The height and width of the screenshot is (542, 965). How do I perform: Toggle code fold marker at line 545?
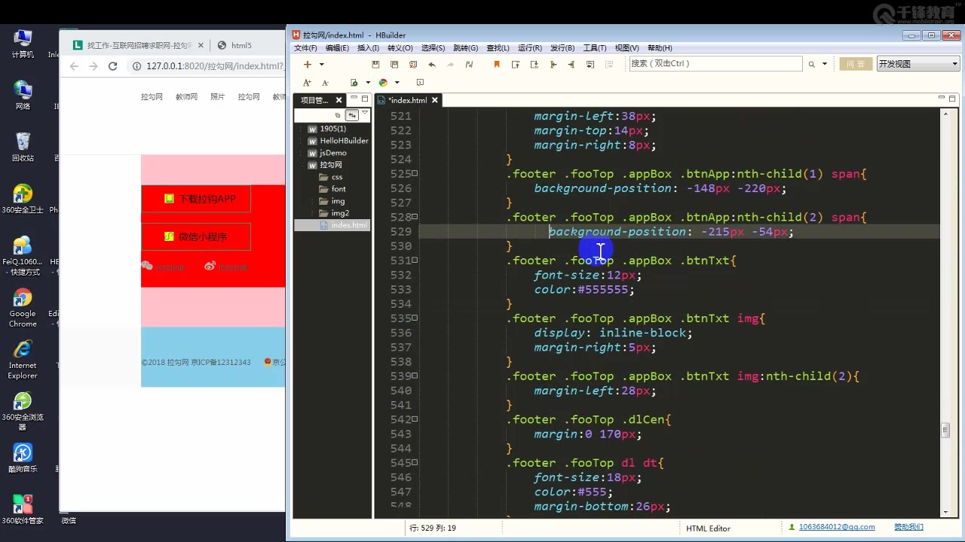[x=415, y=462]
